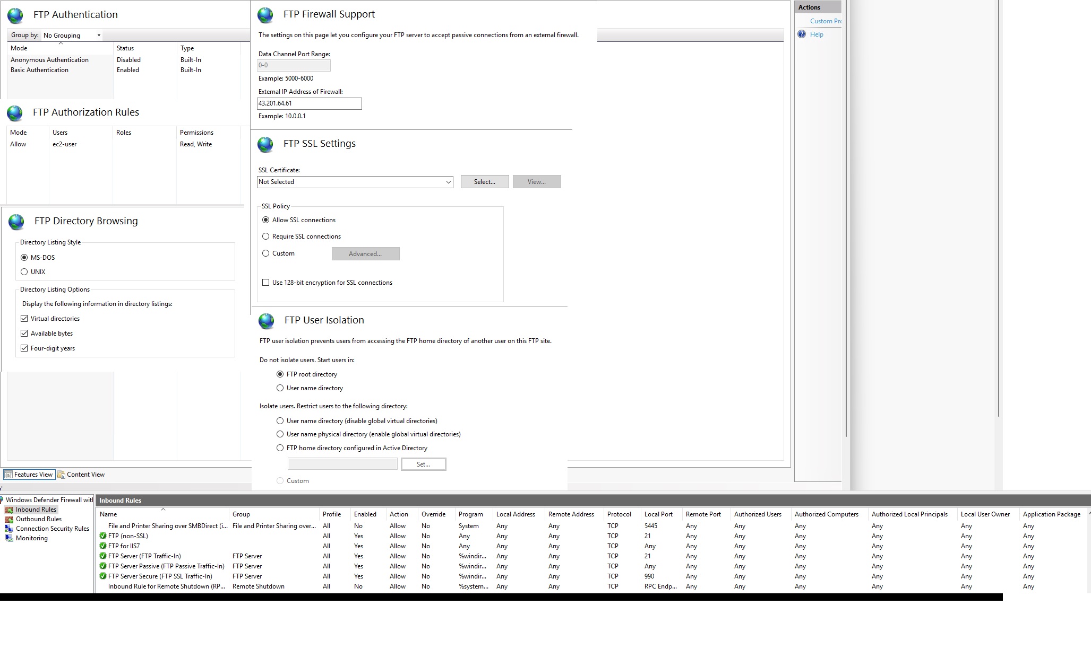The image size is (1091, 658).
Task: Switch to Content View tab
Action: [x=81, y=475]
